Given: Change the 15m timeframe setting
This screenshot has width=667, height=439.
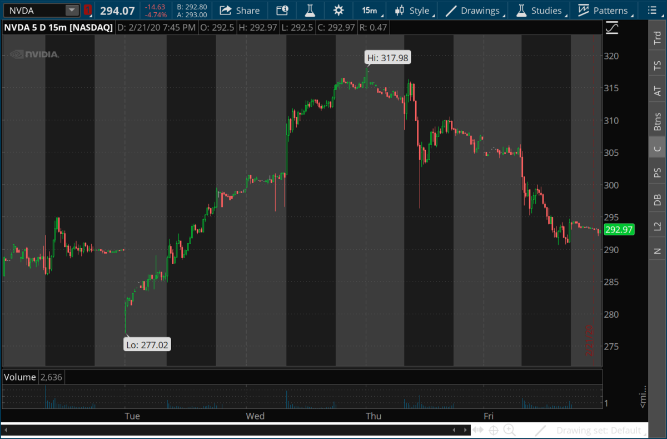Looking at the screenshot, I should [369, 10].
